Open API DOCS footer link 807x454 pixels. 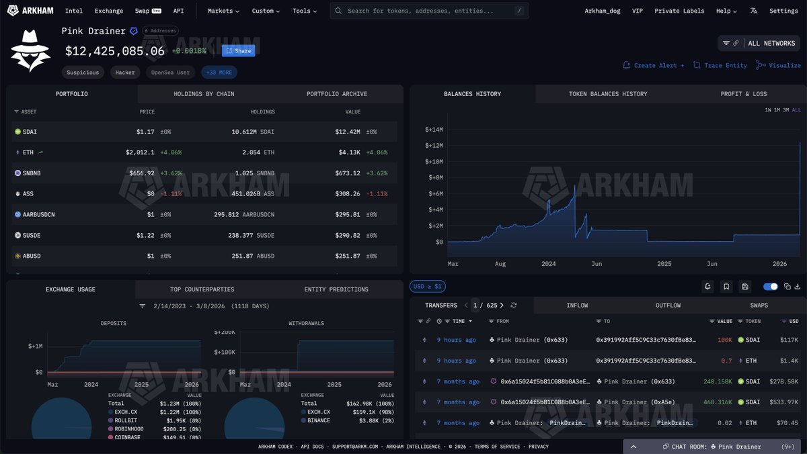[x=311, y=447]
